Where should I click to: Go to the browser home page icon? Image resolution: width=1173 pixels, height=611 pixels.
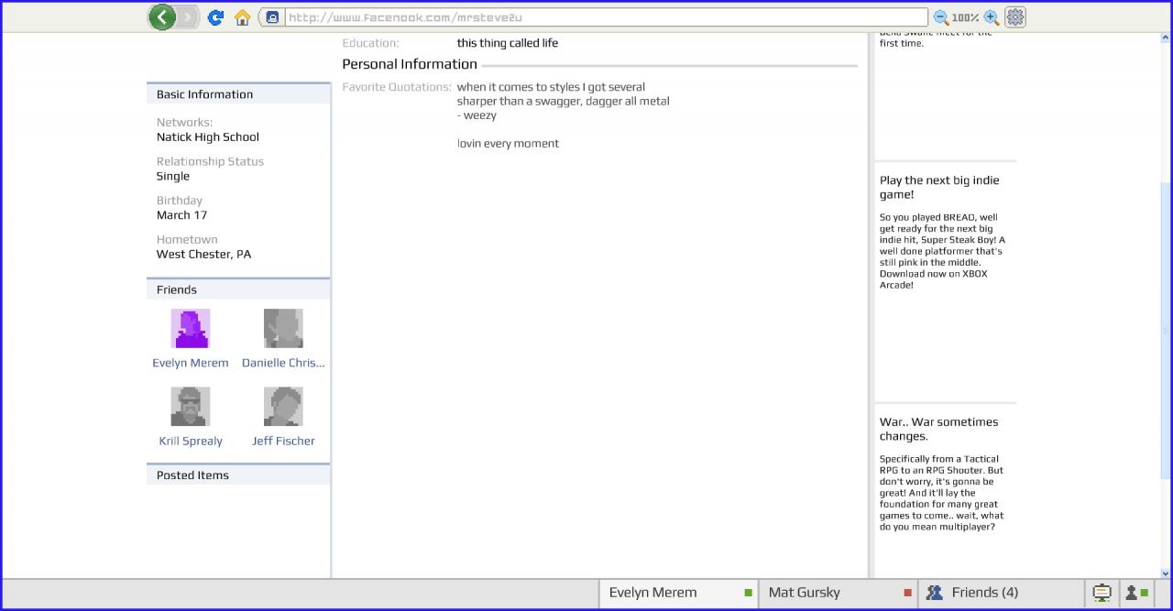(243, 17)
